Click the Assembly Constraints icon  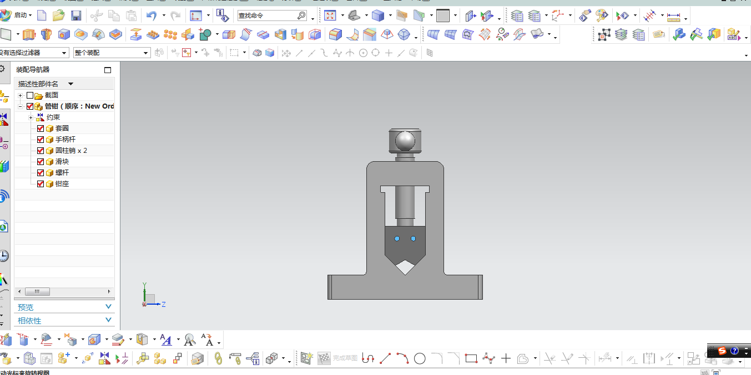pyautogui.click(x=104, y=358)
